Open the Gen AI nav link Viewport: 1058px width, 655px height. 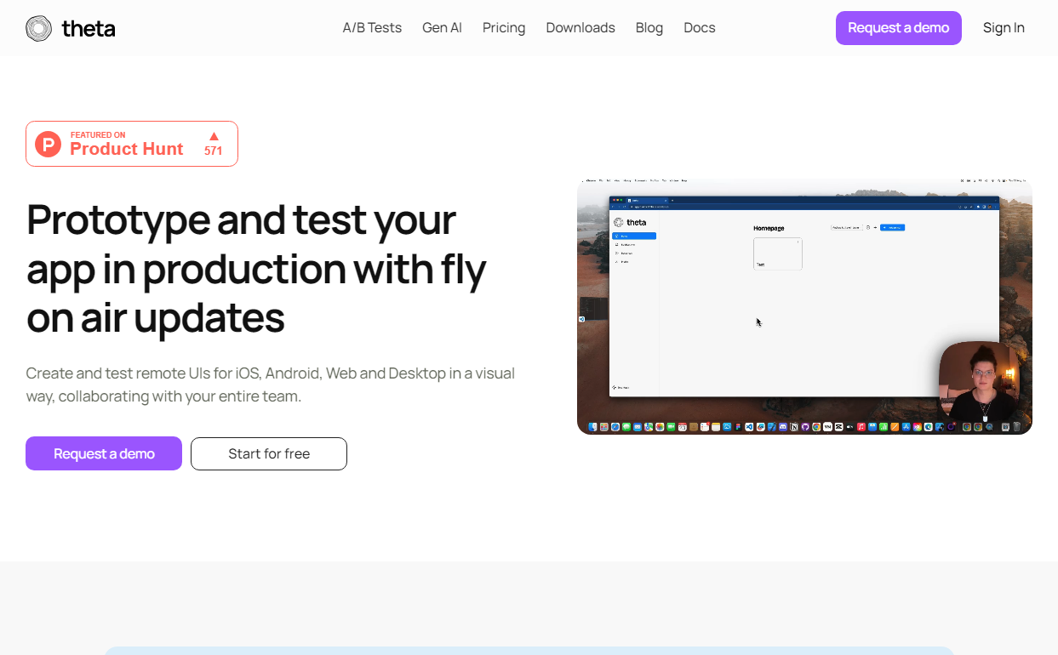pyautogui.click(x=442, y=27)
